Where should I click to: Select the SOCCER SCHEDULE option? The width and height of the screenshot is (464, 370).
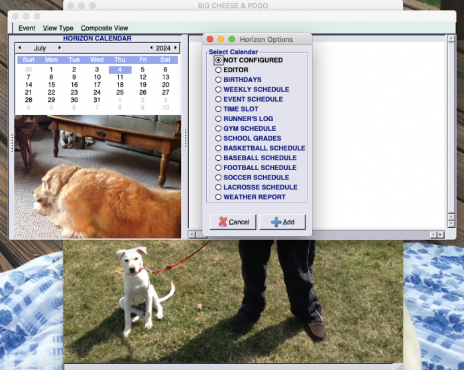pos(219,177)
